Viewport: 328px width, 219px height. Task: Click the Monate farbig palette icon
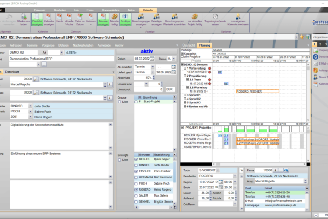pyautogui.click(x=114, y=19)
